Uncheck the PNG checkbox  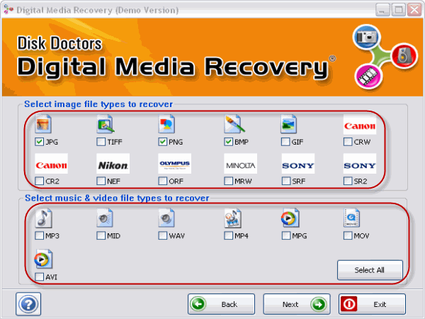tap(163, 142)
